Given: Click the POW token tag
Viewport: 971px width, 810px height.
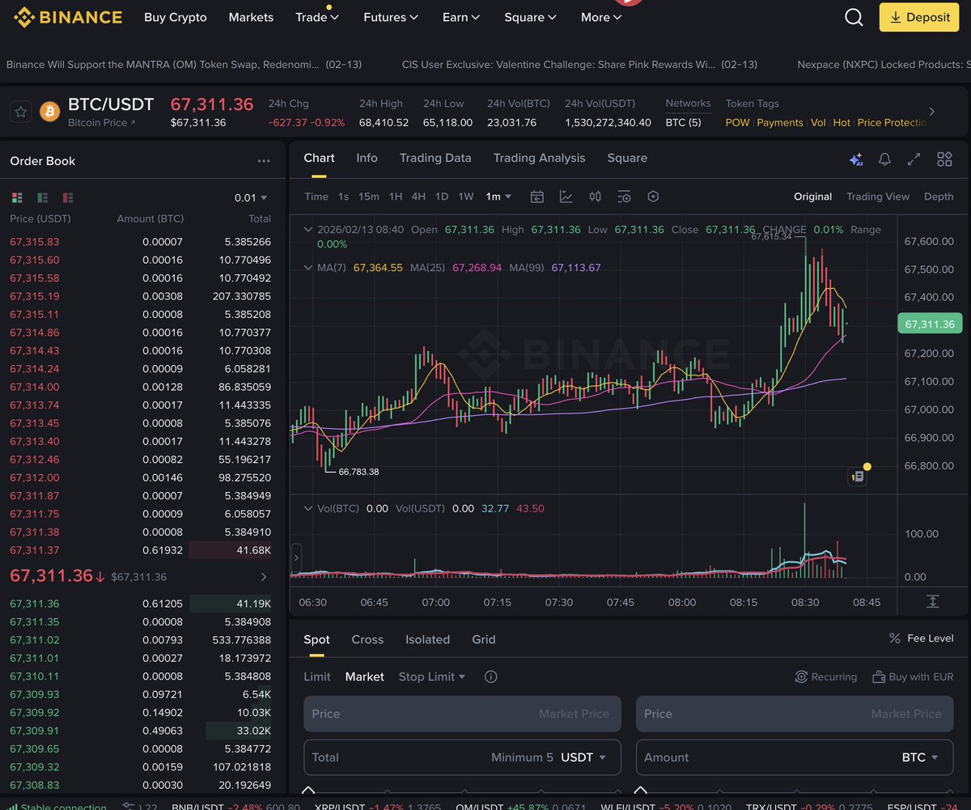Looking at the screenshot, I should click(737, 122).
